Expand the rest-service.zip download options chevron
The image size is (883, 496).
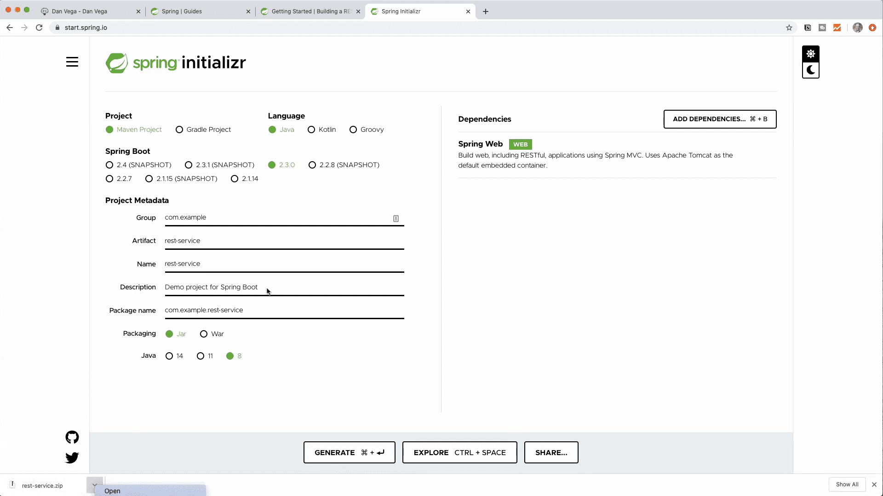pos(94,485)
